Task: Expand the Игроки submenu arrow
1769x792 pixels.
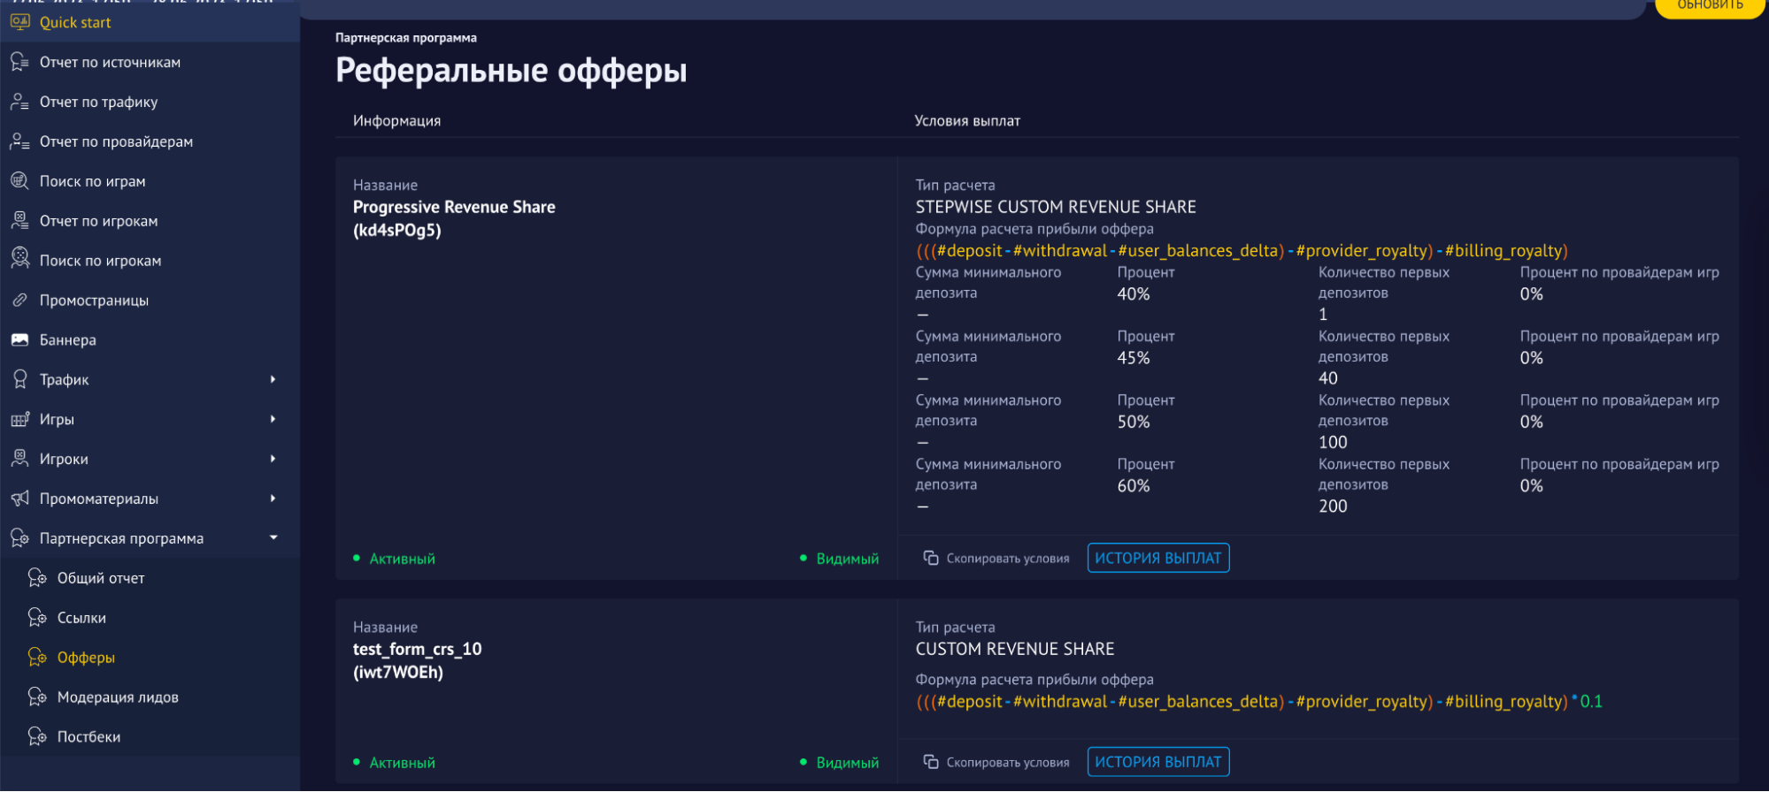Action: 273,459
